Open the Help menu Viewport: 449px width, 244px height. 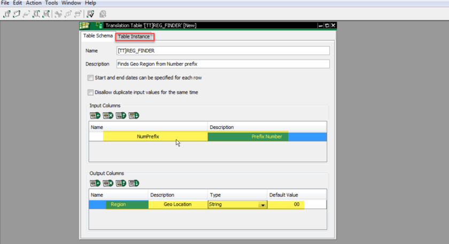click(90, 3)
